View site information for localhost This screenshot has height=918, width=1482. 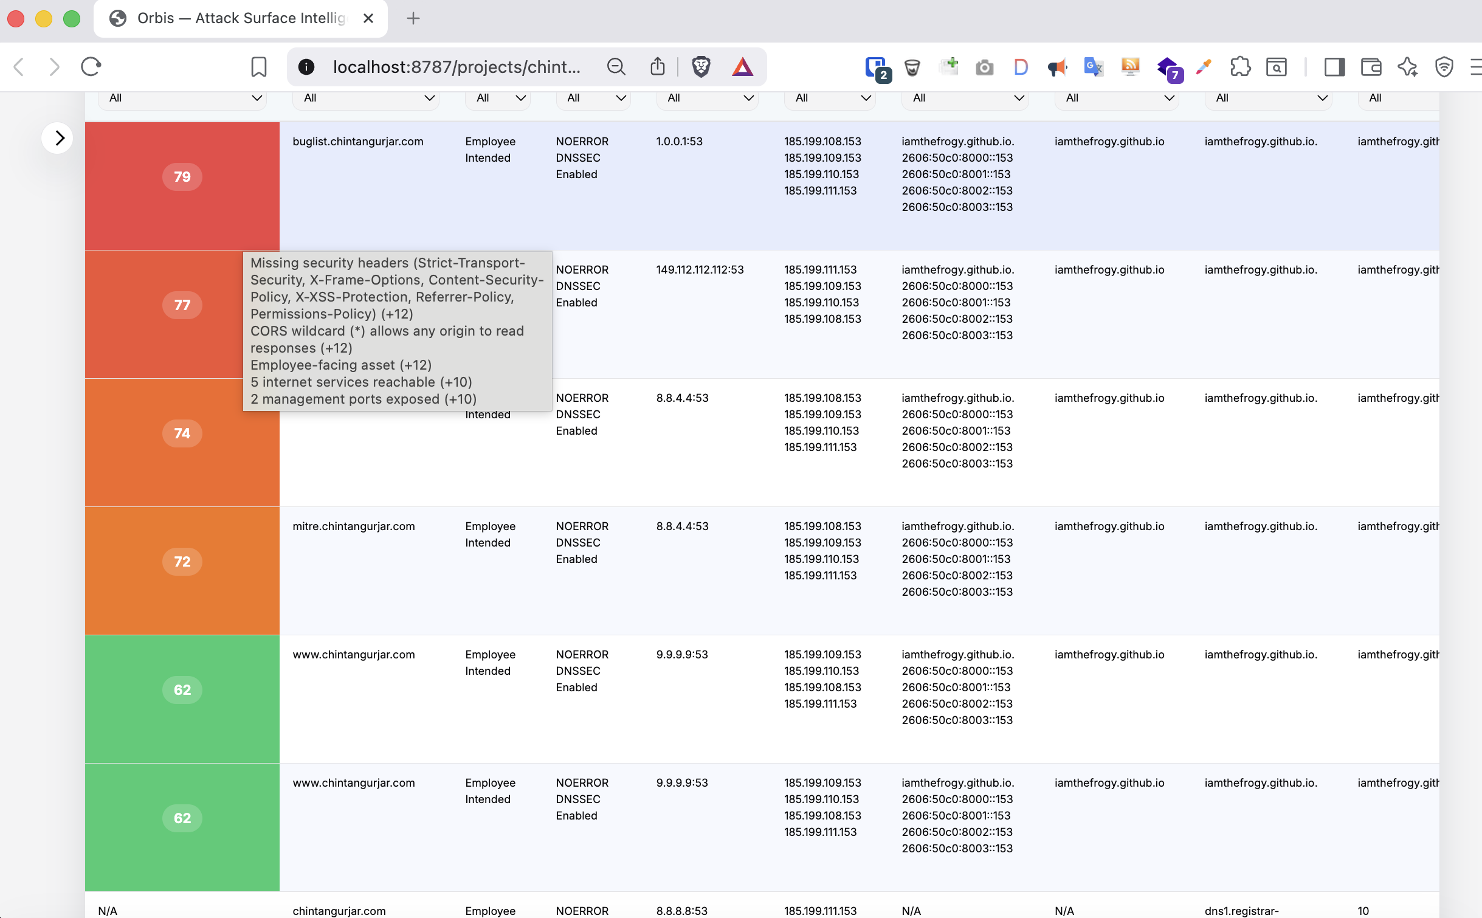306,67
